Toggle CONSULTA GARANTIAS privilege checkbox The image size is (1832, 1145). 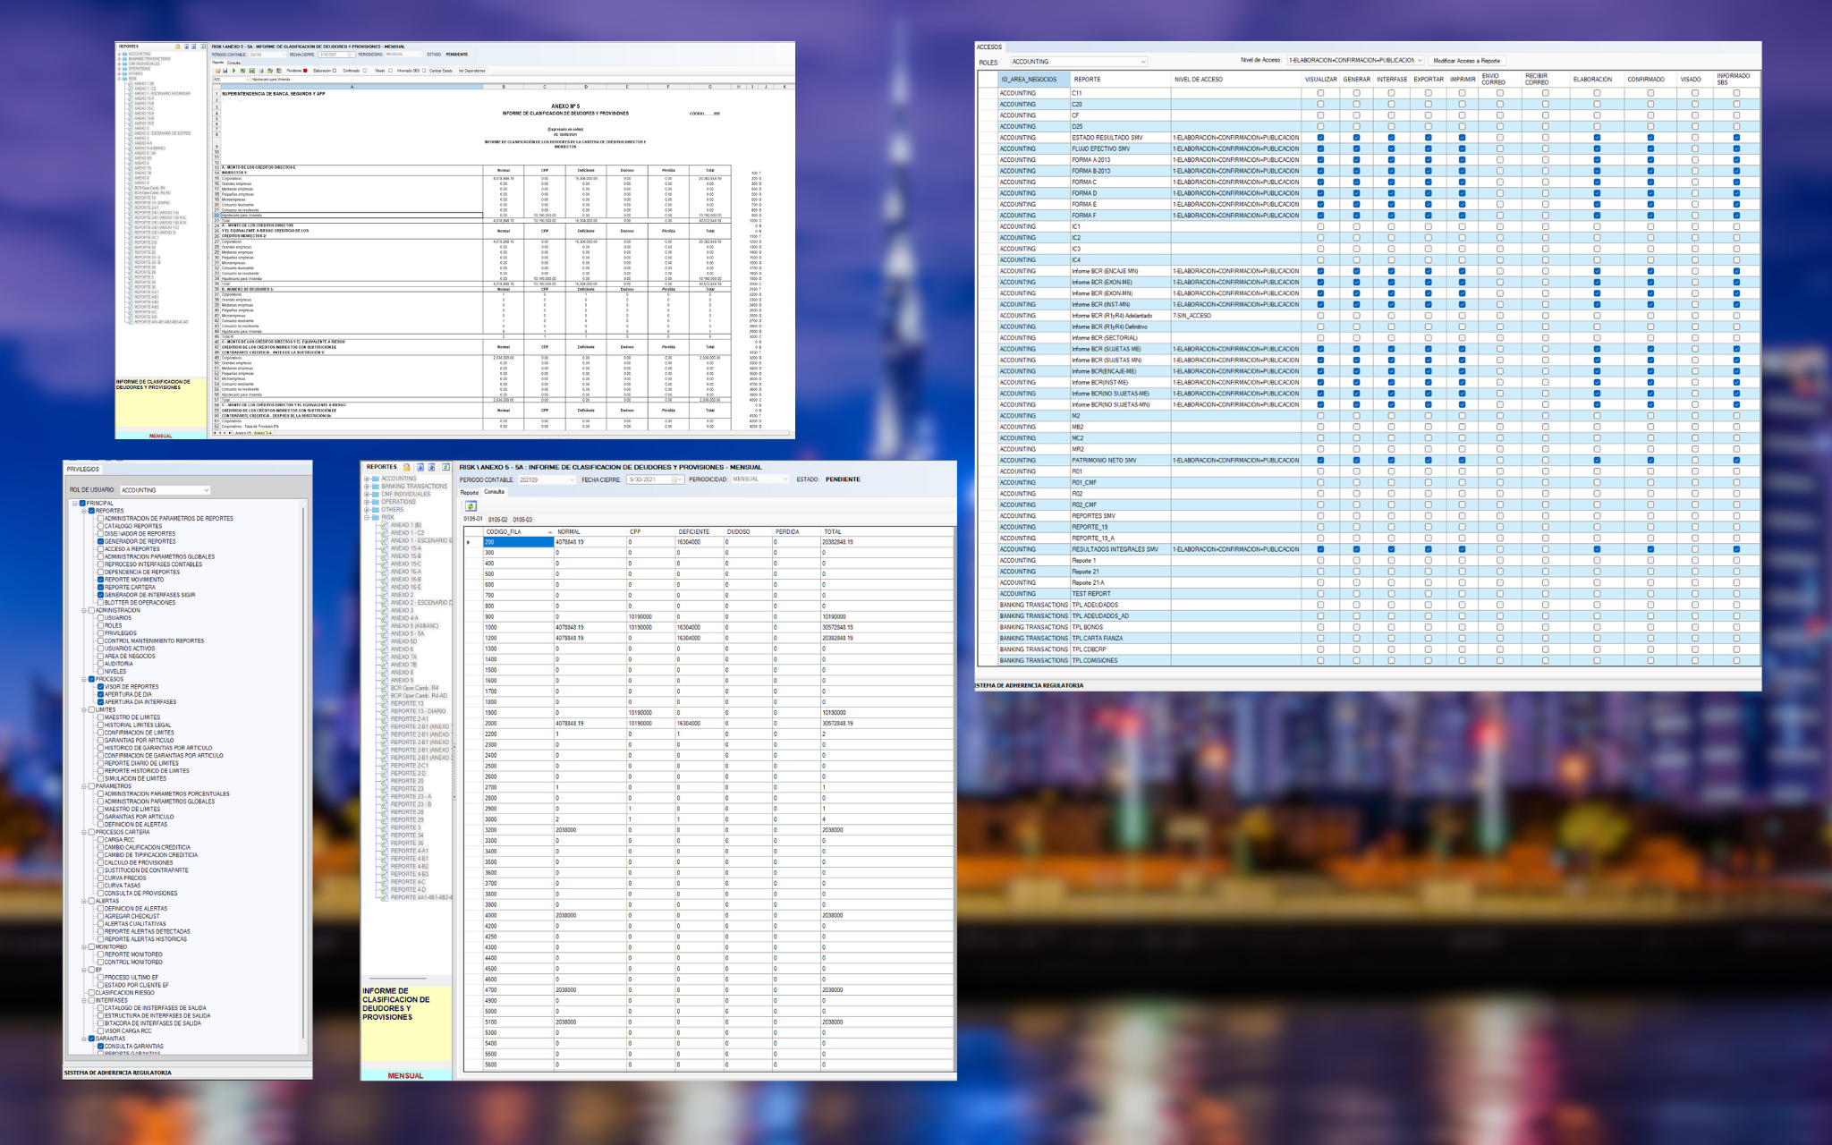(x=100, y=1046)
